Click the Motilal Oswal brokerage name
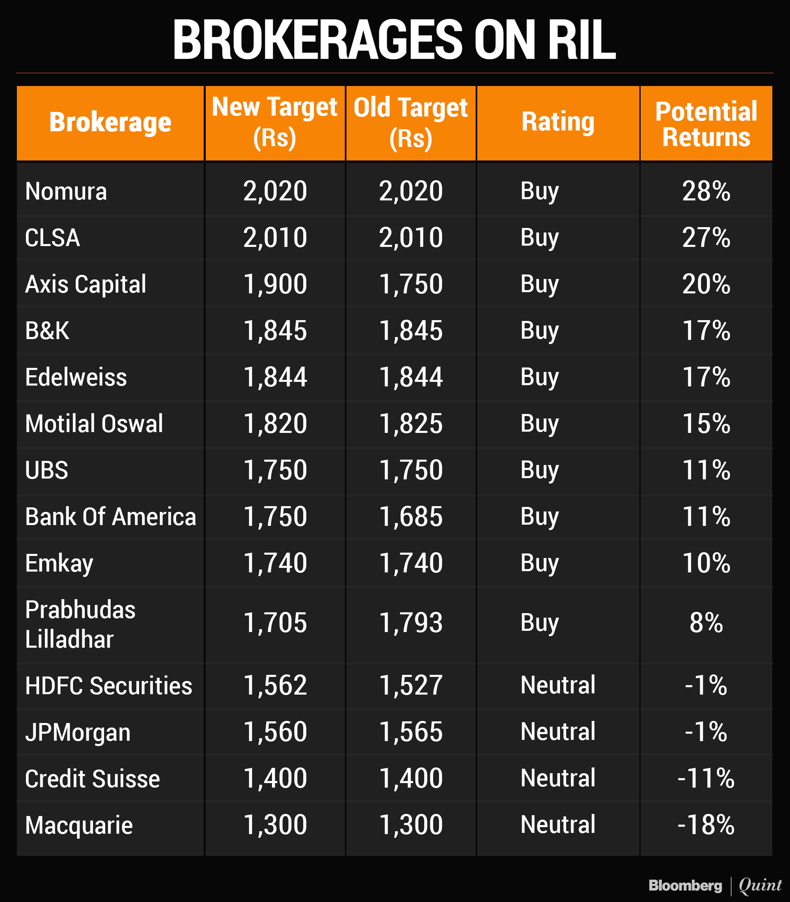This screenshot has height=902, width=790. (94, 424)
